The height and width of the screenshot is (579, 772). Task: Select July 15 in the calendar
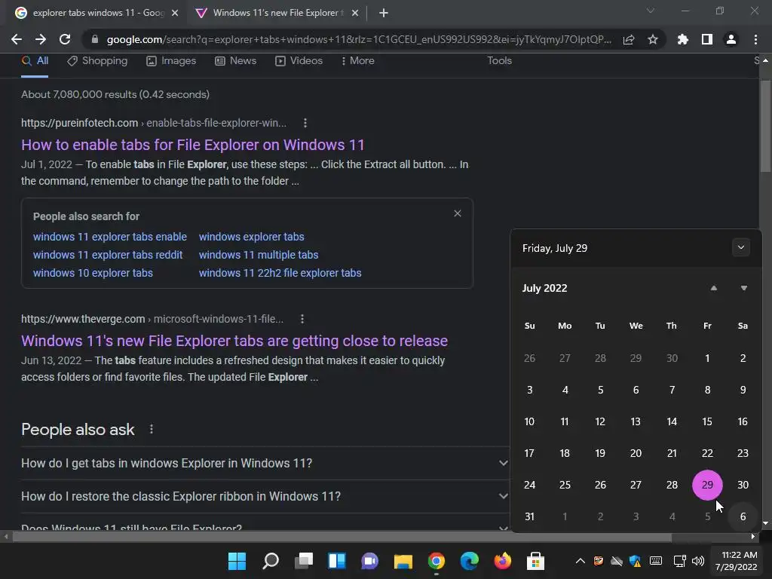pos(707,422)
